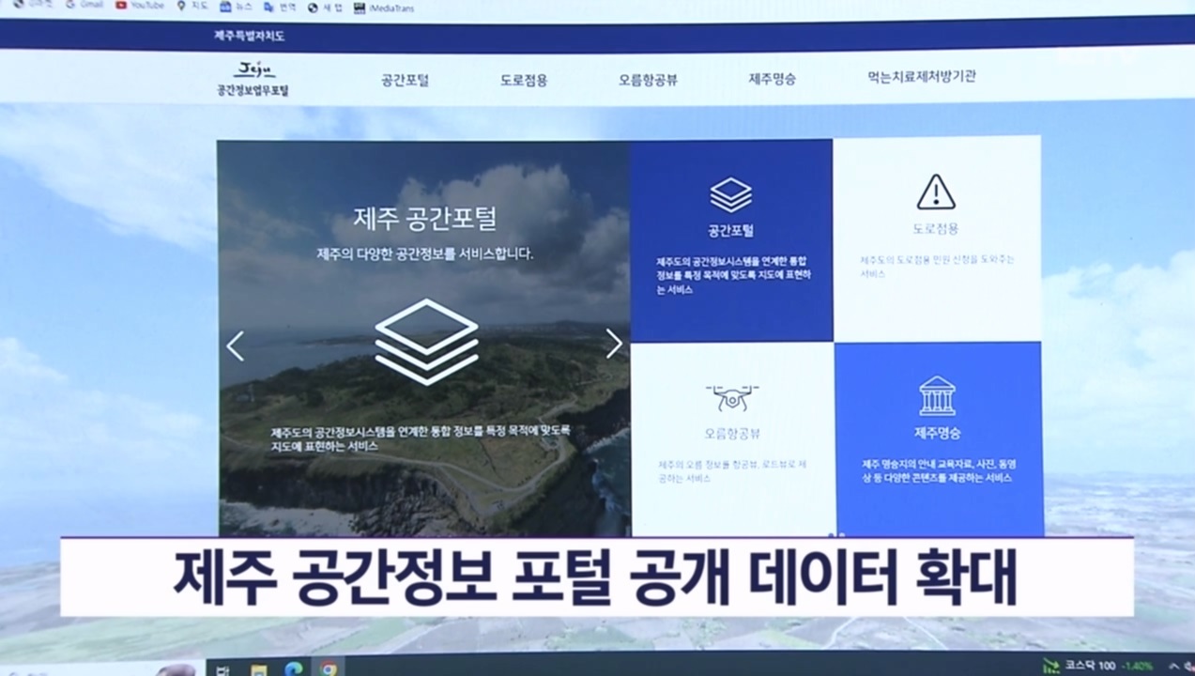The height and width of the screenshot is (676, 1195).
Task: Click the large stack icon on banner image
Action: click(426, 342)
